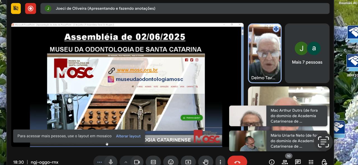This screenshot has height=165, width=358.
Task: Open the activities grid icon
Action: tap(311, 162)
